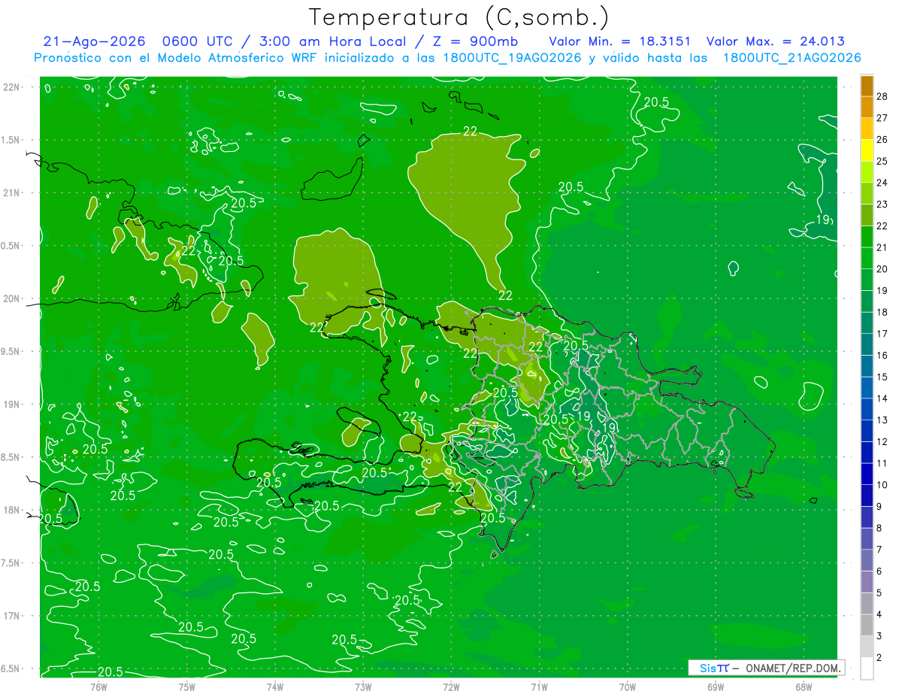The image size is (902, 697).
Task: Click the '70W' longitude axis label
Action: pyautogui.click(x=627, y=686)
